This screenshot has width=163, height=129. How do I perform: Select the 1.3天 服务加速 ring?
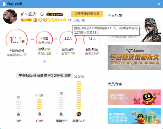92,38
